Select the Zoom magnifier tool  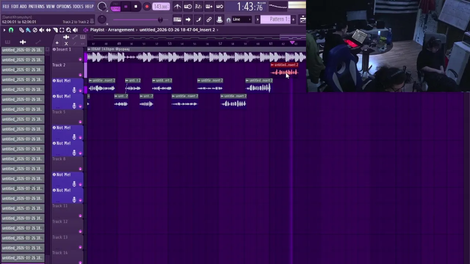pyautogui.click(x=68, y=30)
